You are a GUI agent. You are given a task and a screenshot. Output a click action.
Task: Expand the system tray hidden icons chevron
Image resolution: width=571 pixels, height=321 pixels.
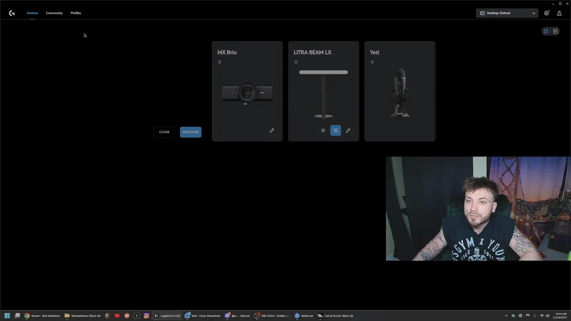(x=506, y=316)
